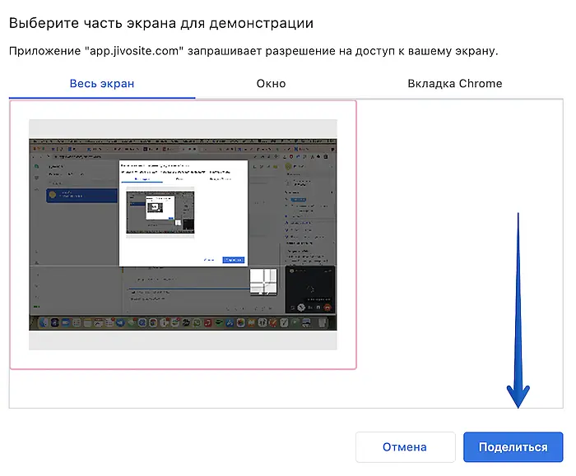This screenshot has width=576, height=476.
Task: Click the "app.jivosite.com" permission message text
Action: 253,51
